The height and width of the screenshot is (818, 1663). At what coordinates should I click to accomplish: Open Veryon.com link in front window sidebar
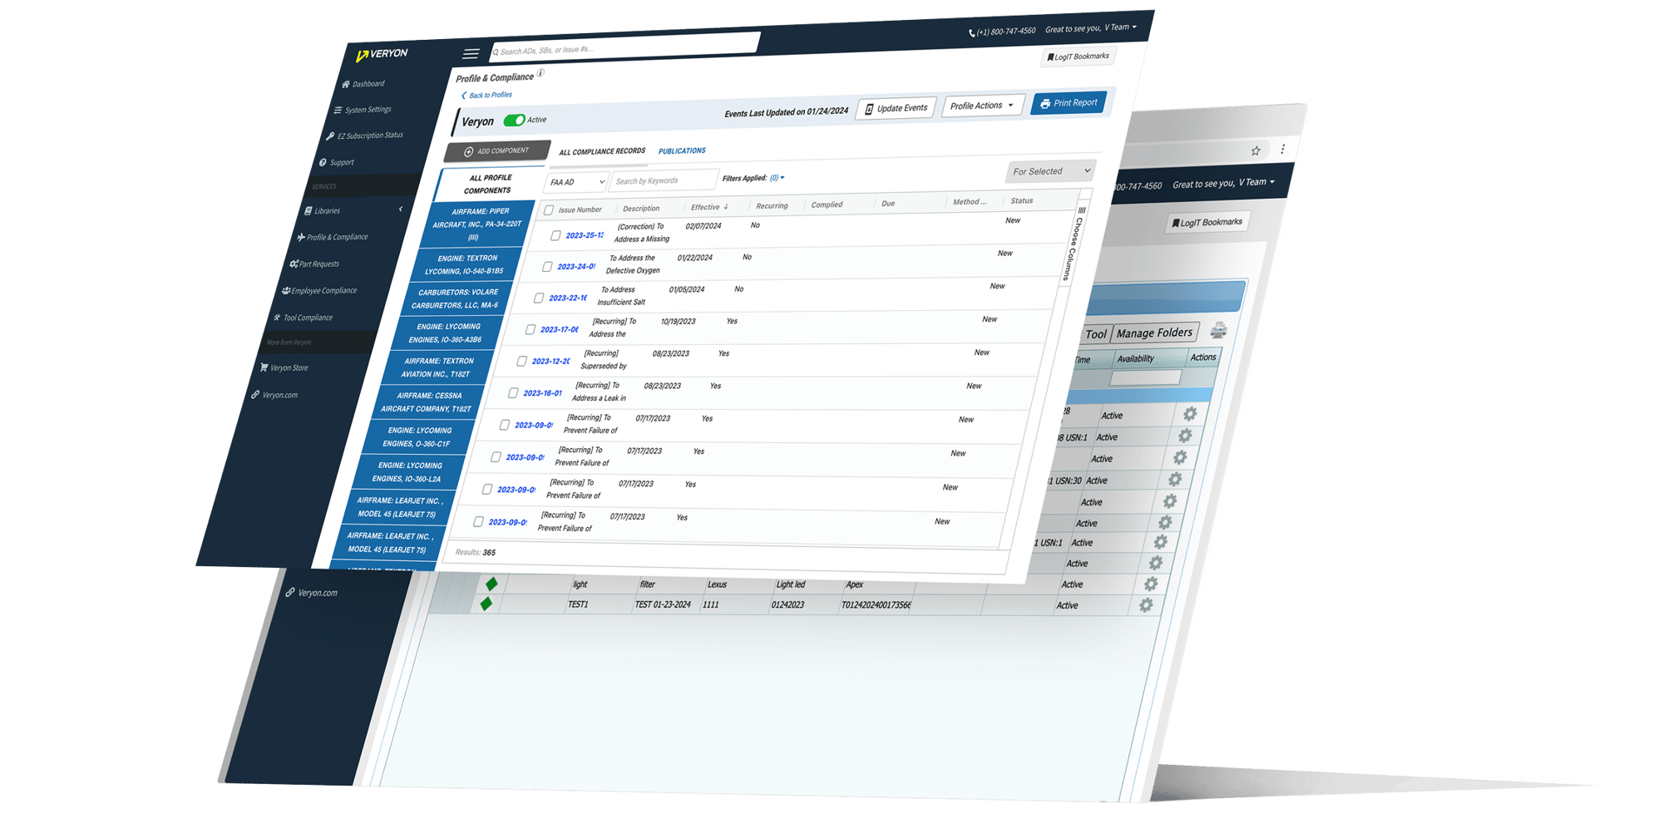274,395
